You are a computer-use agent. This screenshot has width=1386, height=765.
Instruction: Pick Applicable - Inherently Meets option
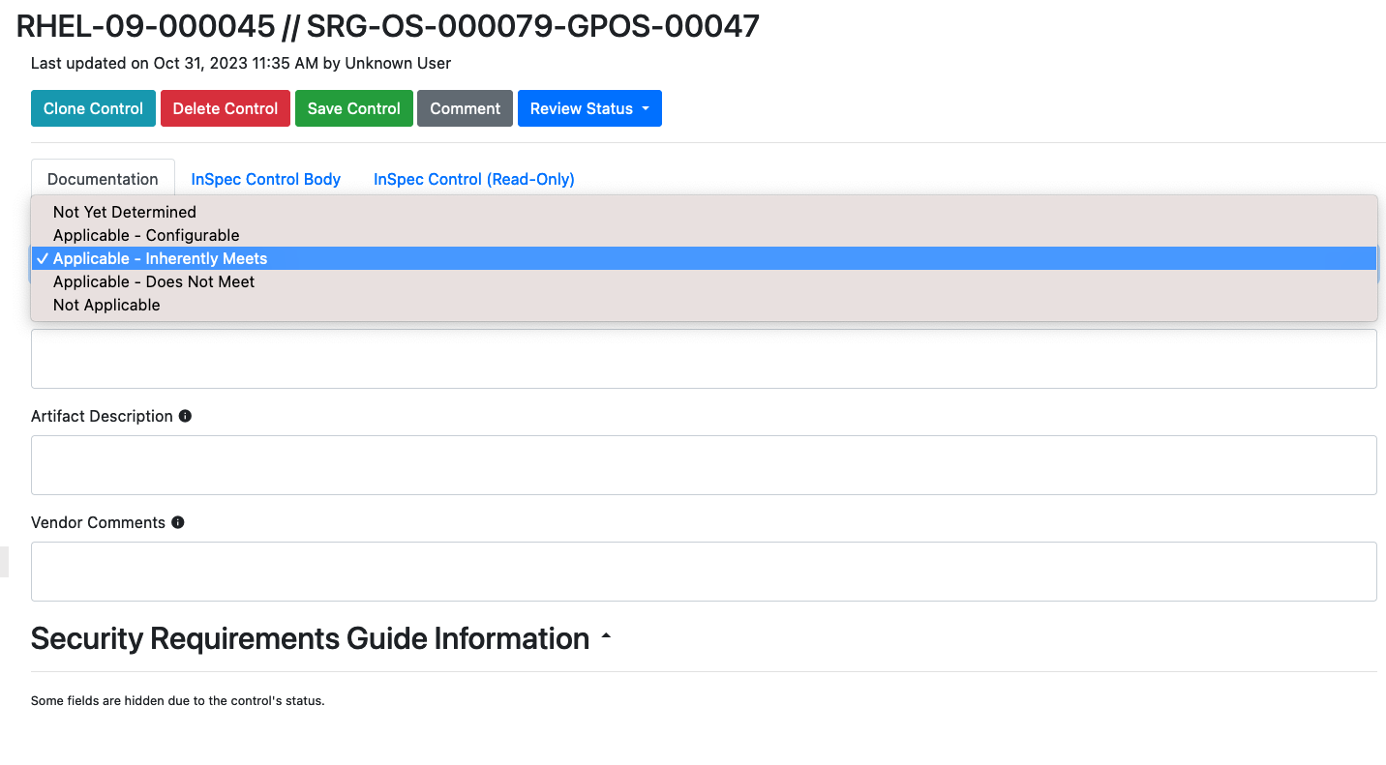click(704, 258)
